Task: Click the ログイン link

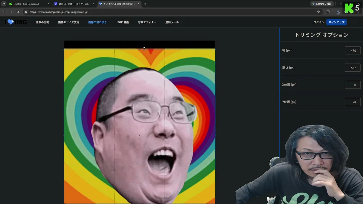Action: tap(318, 22)
